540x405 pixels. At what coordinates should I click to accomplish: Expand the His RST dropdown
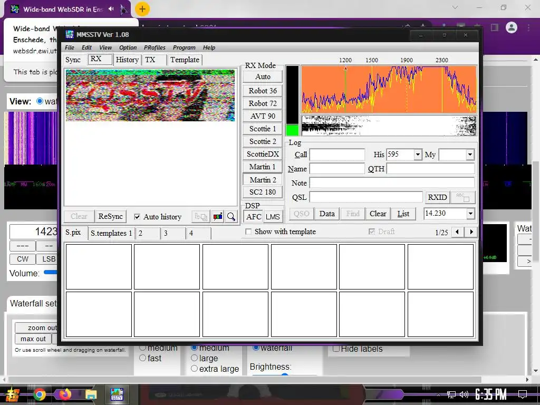[418, 155]
